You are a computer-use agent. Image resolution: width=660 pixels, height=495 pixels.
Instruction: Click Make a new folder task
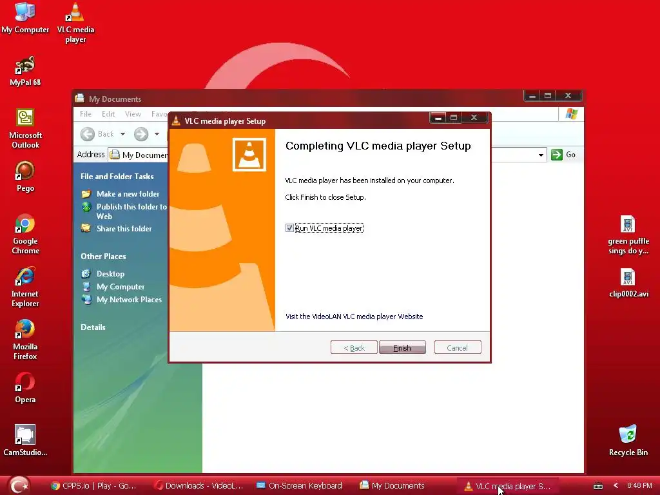(128, 193)
